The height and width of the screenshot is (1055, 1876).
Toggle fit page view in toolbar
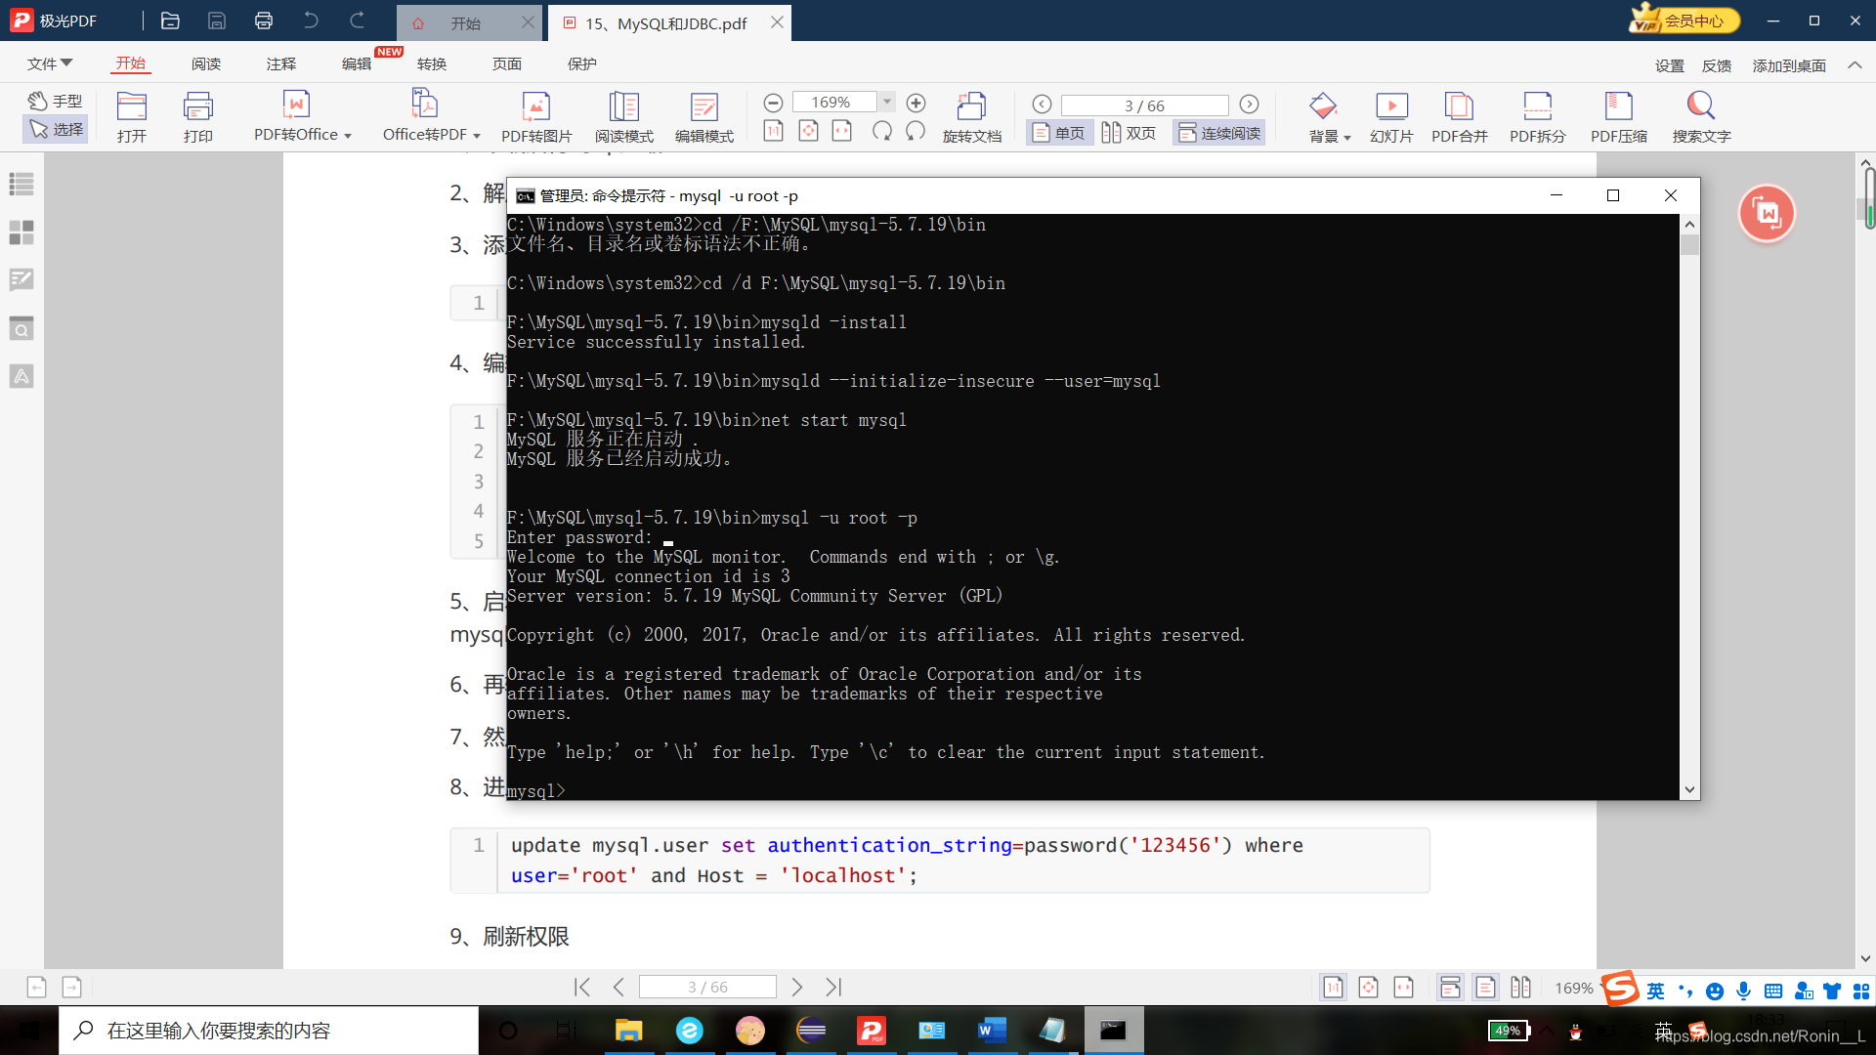[808, 131]
